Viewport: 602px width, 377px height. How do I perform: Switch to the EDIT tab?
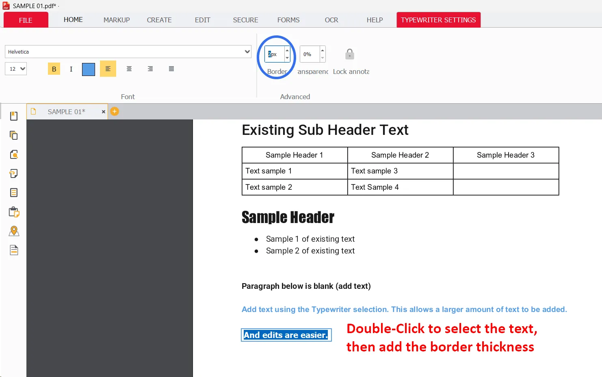(x=202, y=20)
